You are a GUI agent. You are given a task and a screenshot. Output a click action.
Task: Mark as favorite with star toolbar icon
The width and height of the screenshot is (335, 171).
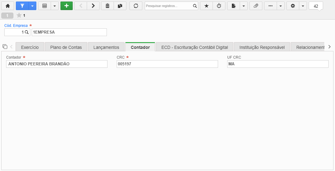[206, 6]
